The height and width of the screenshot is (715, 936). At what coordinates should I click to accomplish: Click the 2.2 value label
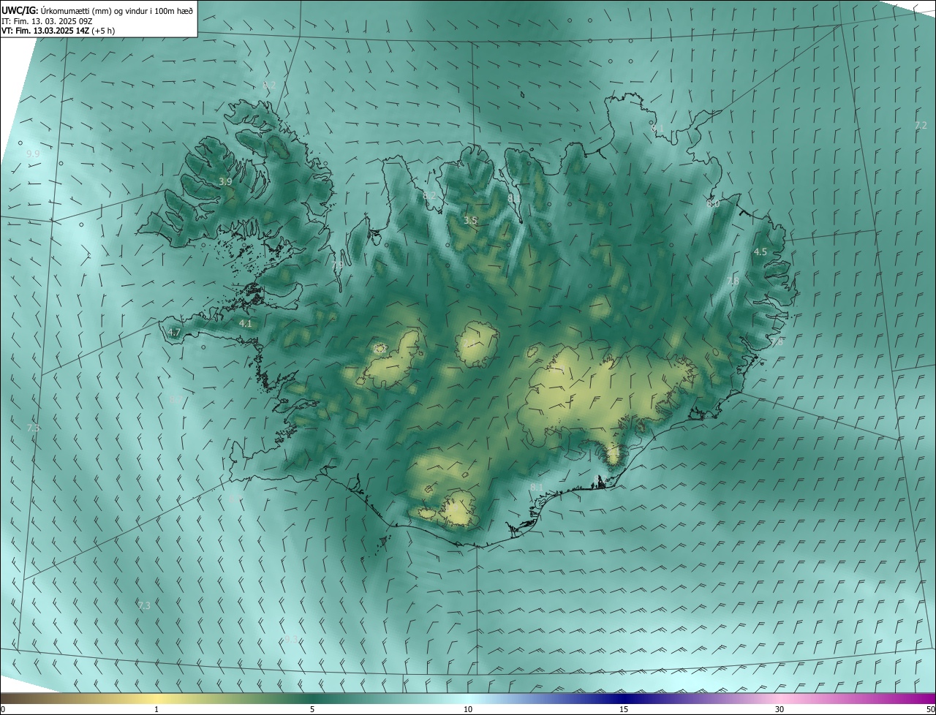[x=380, y=349]
